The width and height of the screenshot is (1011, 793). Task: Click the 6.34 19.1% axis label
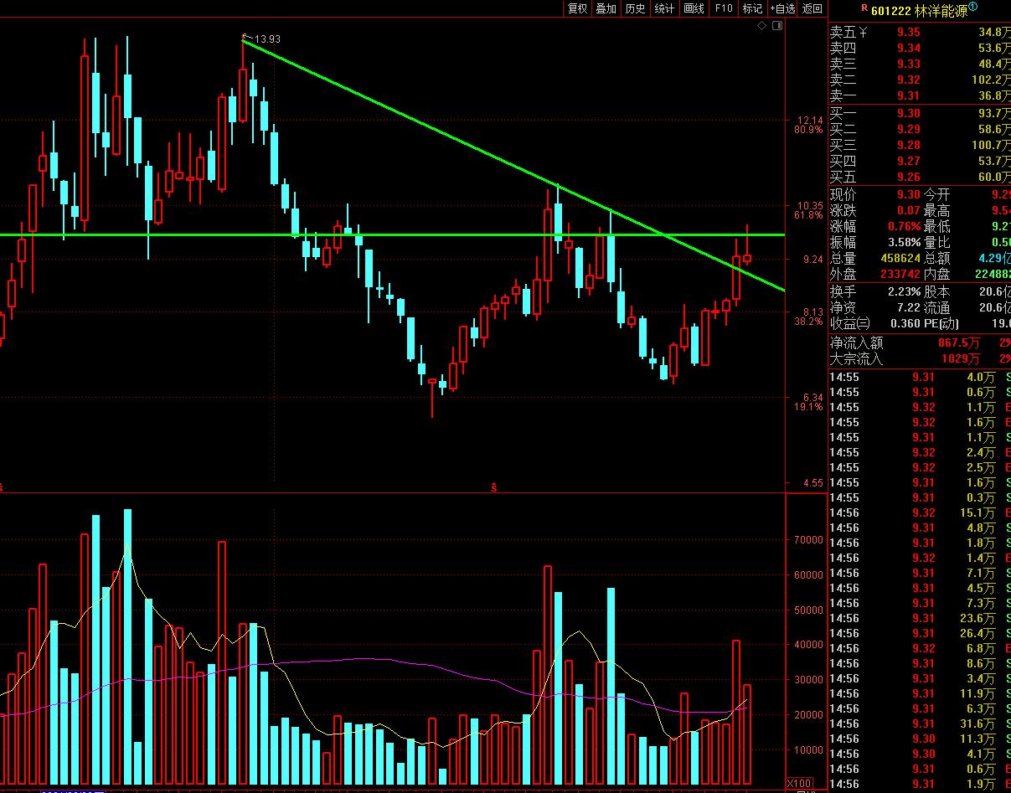tap(808, 402)
